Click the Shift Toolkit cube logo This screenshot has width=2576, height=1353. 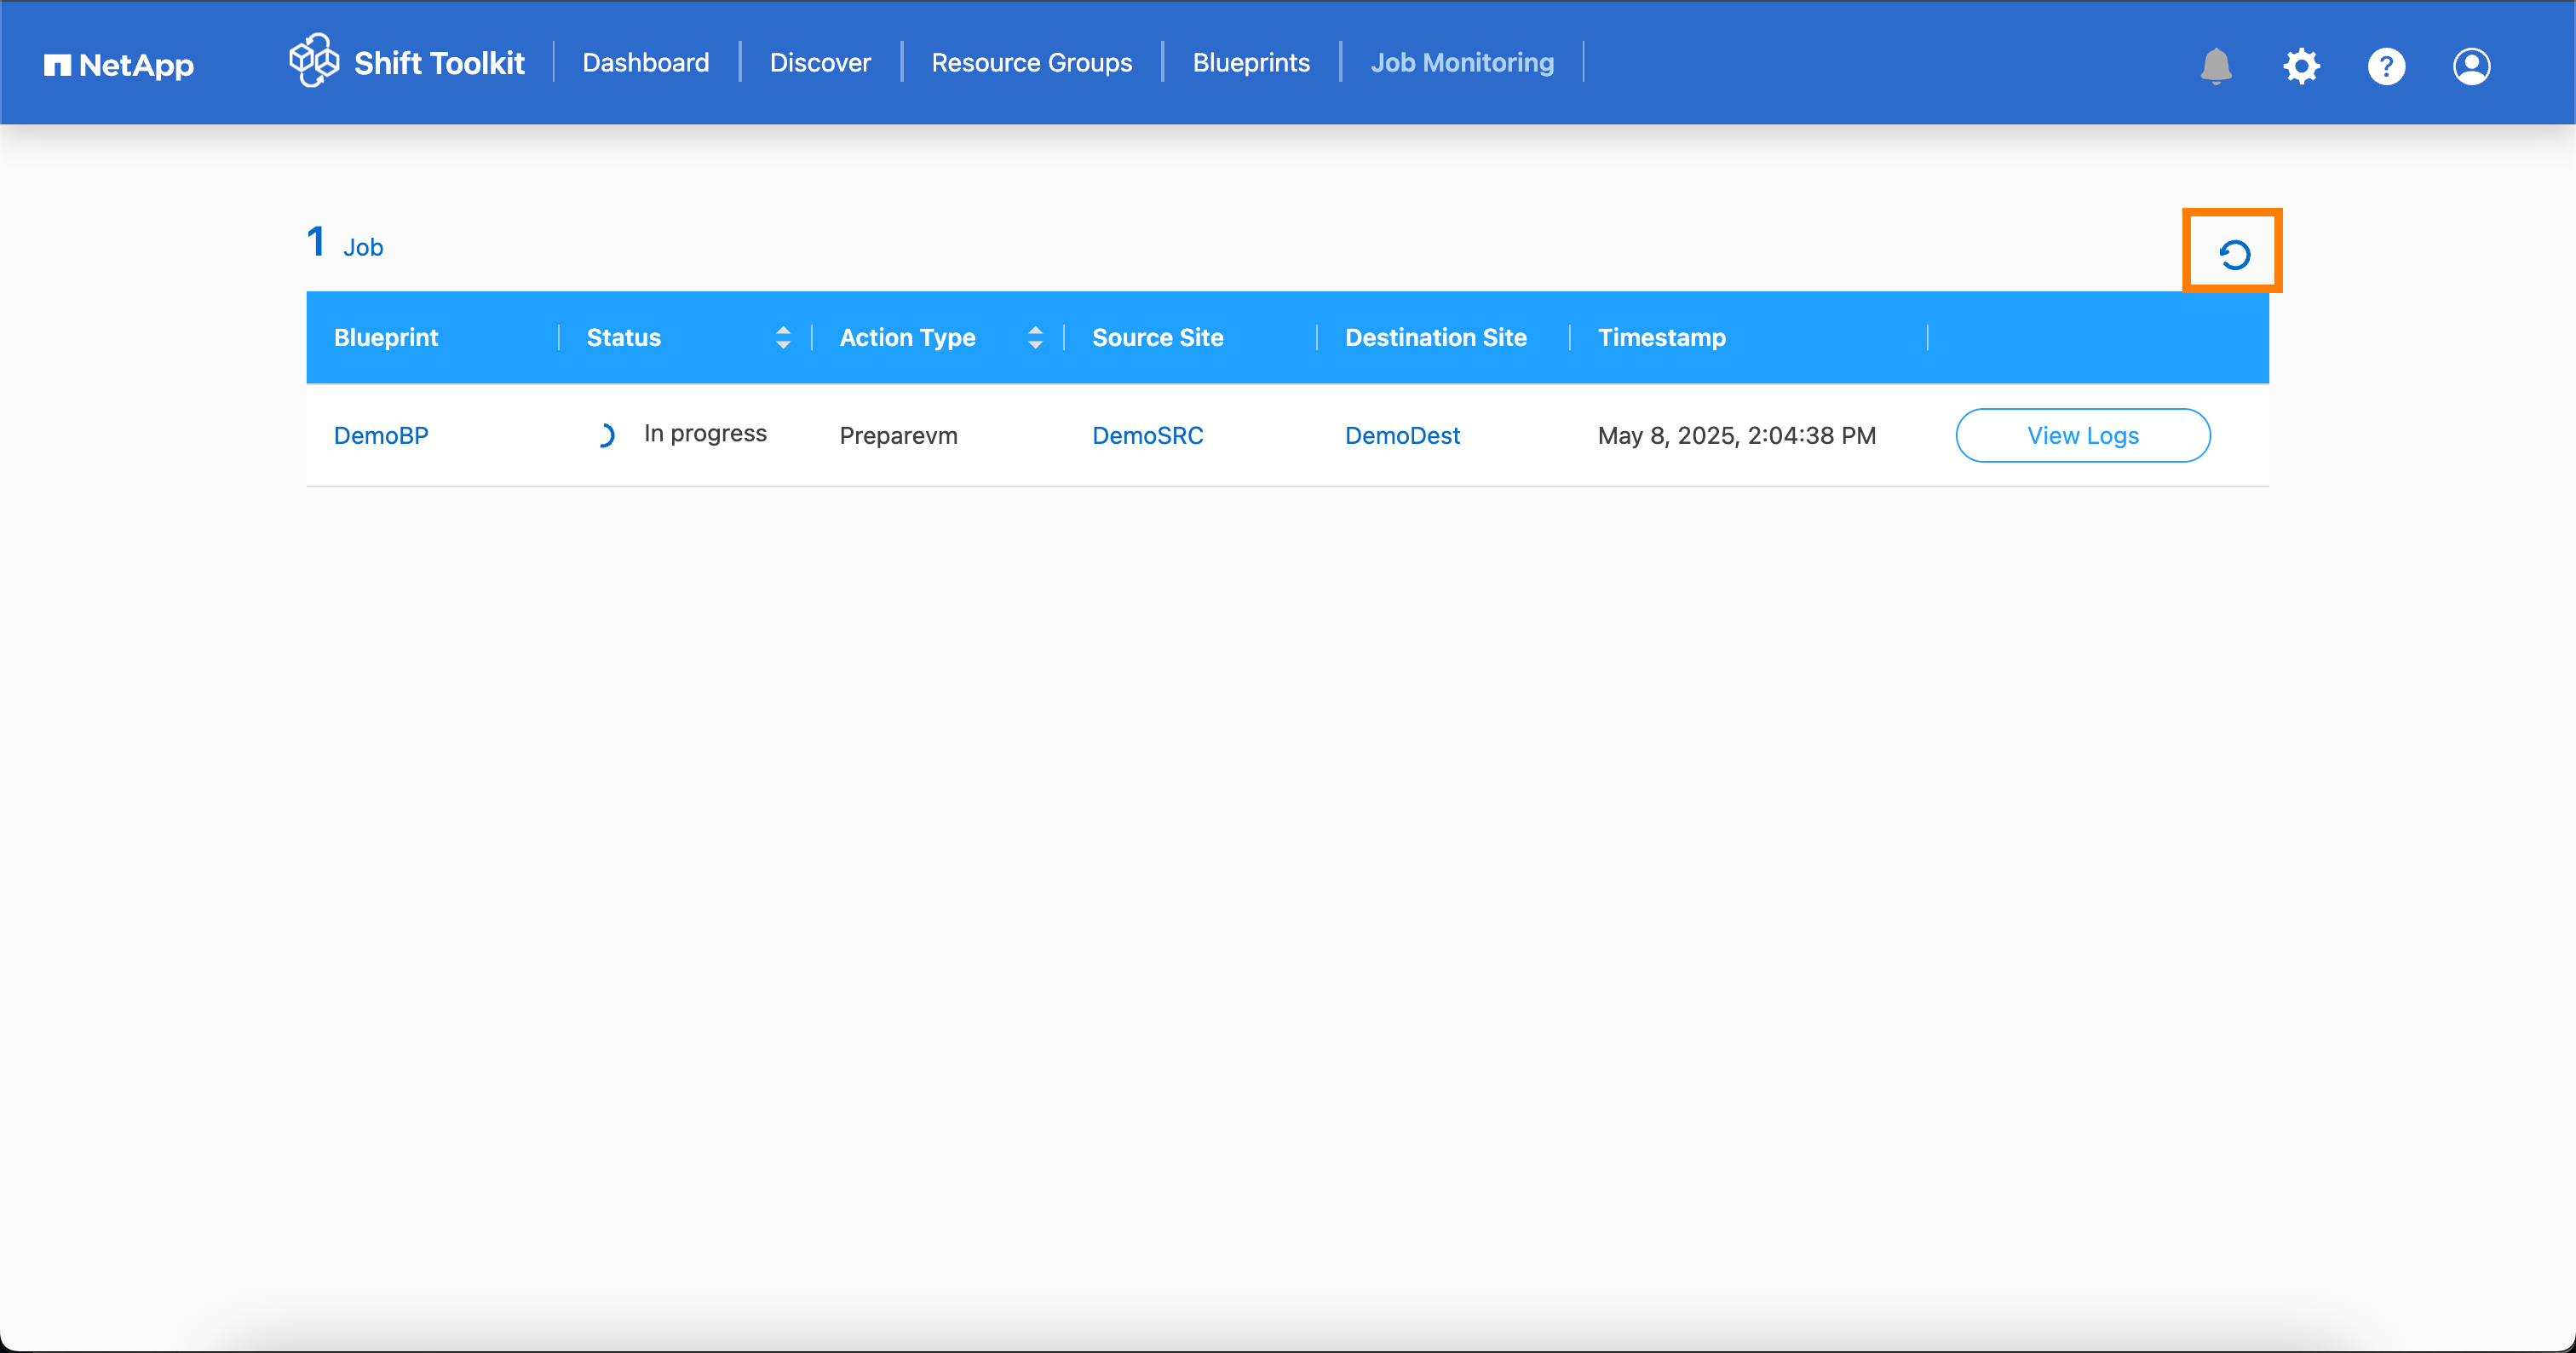point(314,60)
